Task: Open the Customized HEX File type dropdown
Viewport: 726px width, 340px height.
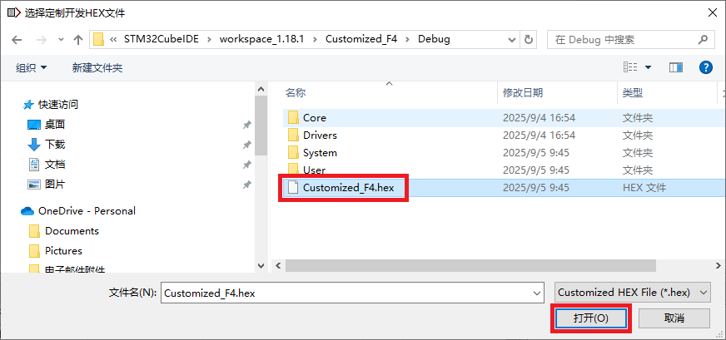Action: (x=633, y=293)
